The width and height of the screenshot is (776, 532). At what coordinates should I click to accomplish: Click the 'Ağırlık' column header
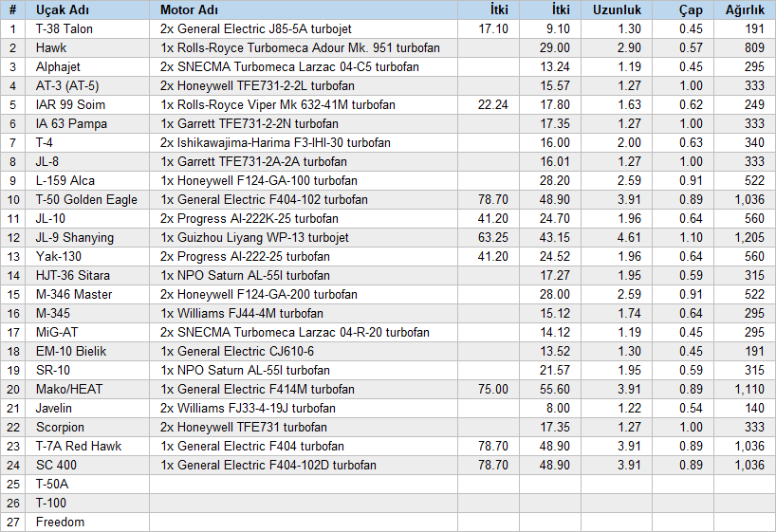point(745,9)
